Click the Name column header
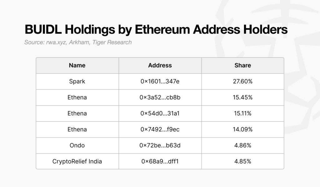 pyautogui.click(x=77, y=65)
